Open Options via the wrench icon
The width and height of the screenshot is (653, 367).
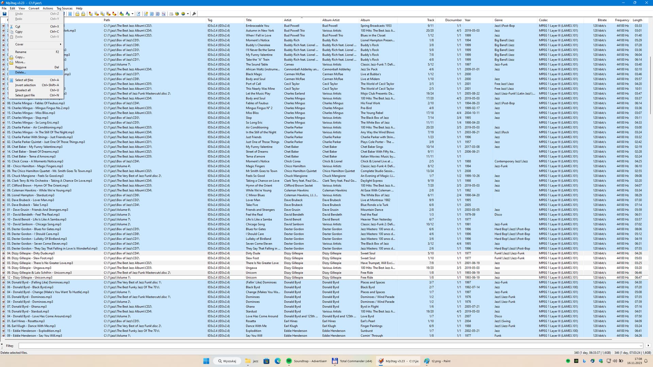[194, 14]
